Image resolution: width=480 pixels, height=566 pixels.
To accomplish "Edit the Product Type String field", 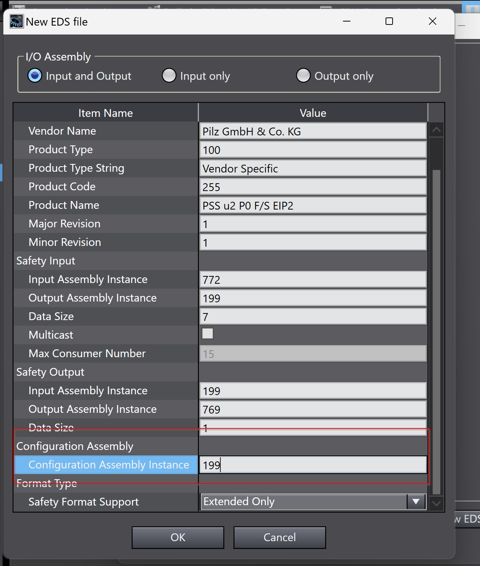I will [x=313, y=168].
